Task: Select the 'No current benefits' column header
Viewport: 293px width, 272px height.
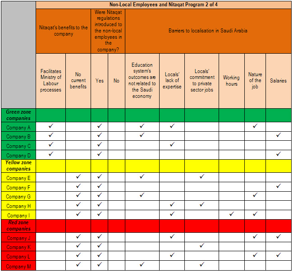Action: 78,81
